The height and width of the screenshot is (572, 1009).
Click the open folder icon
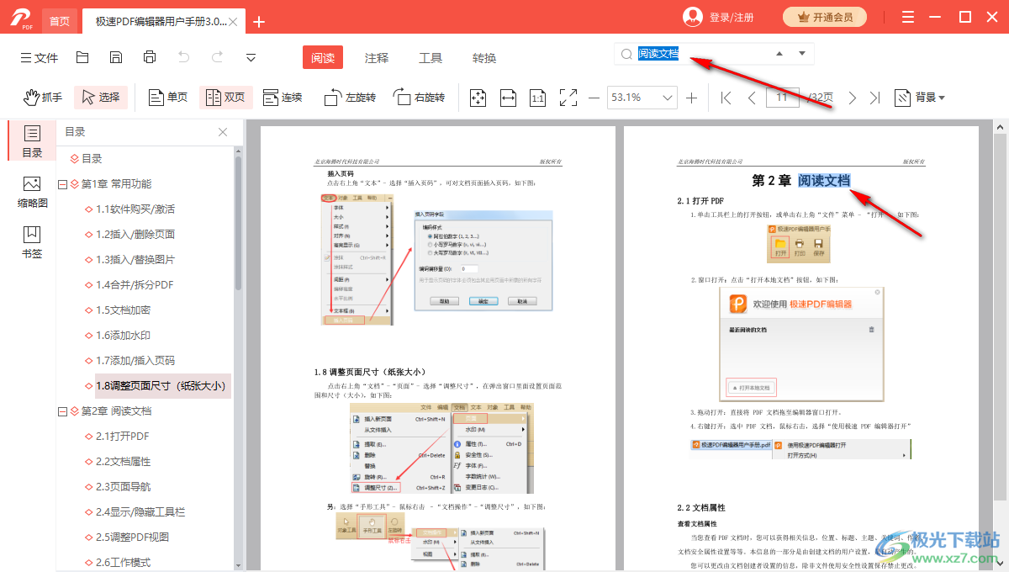pos(82,57)
